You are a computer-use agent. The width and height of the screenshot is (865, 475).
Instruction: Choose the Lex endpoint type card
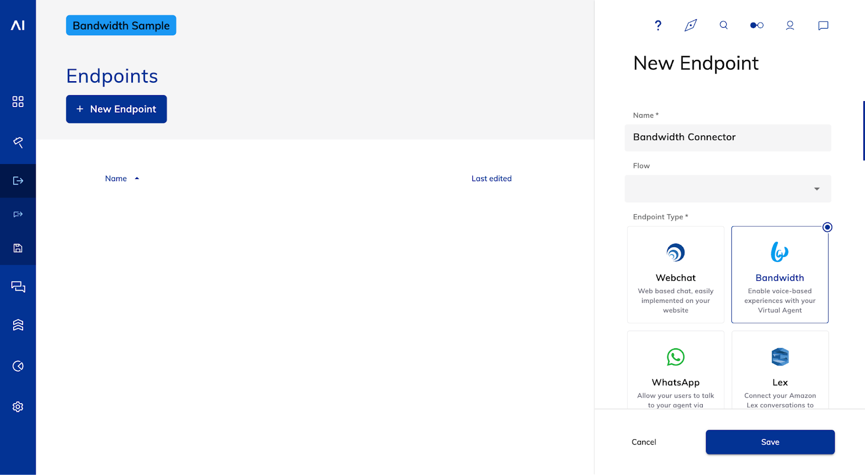(x=780, y=370)
